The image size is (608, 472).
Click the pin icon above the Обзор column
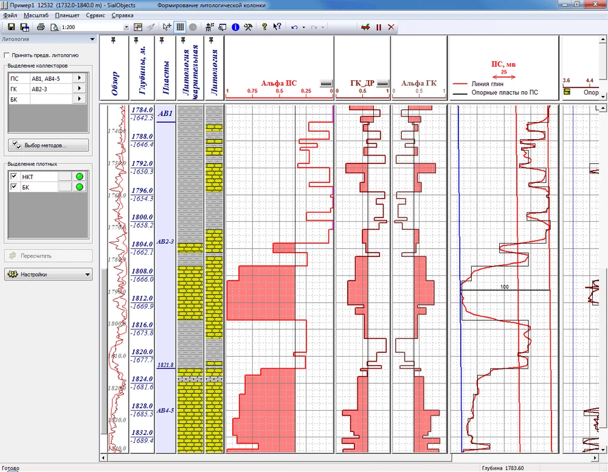114,41
